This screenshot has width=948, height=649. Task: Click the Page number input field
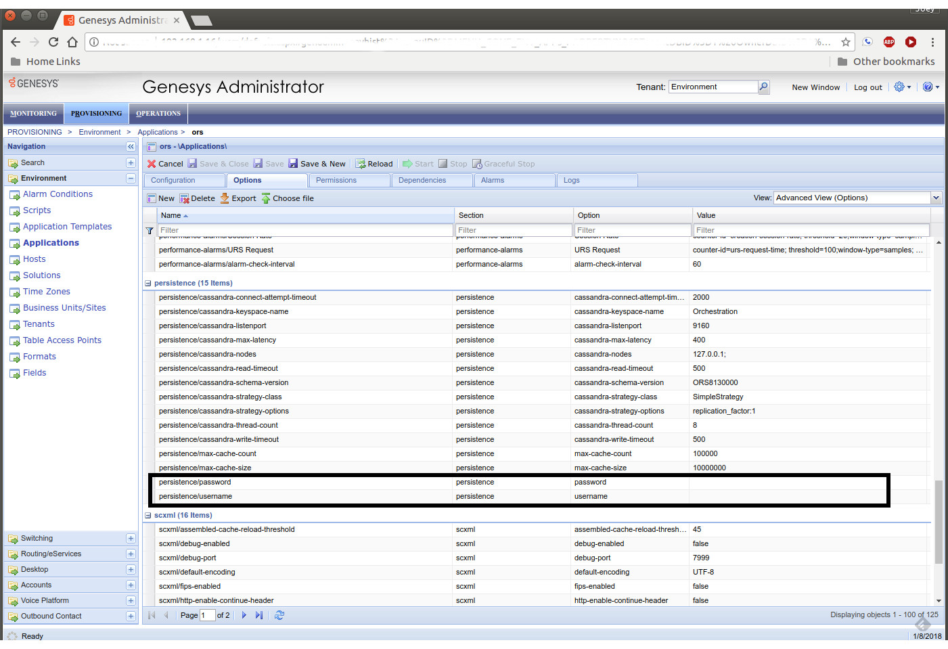tap(207, 615)
